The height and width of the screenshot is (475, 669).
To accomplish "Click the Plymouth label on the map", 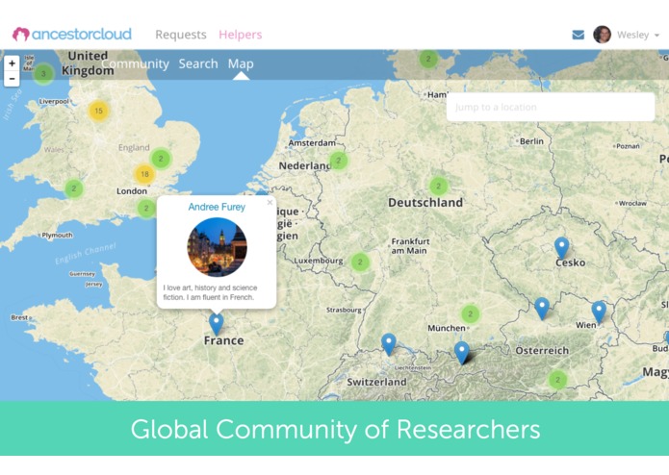I will [57, 236].
